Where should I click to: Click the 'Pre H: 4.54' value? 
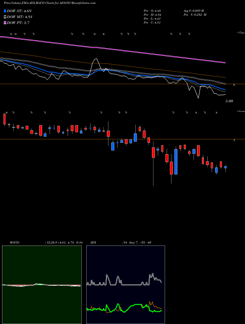152,15
